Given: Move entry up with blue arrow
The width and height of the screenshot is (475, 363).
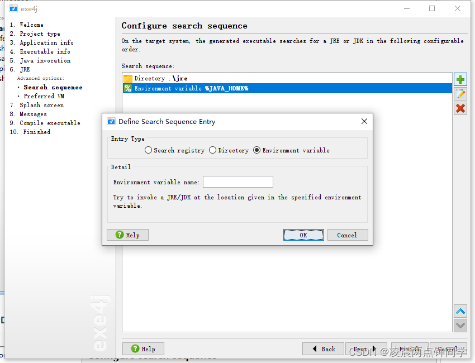Looking at the screenshot, I should point(460,311).
